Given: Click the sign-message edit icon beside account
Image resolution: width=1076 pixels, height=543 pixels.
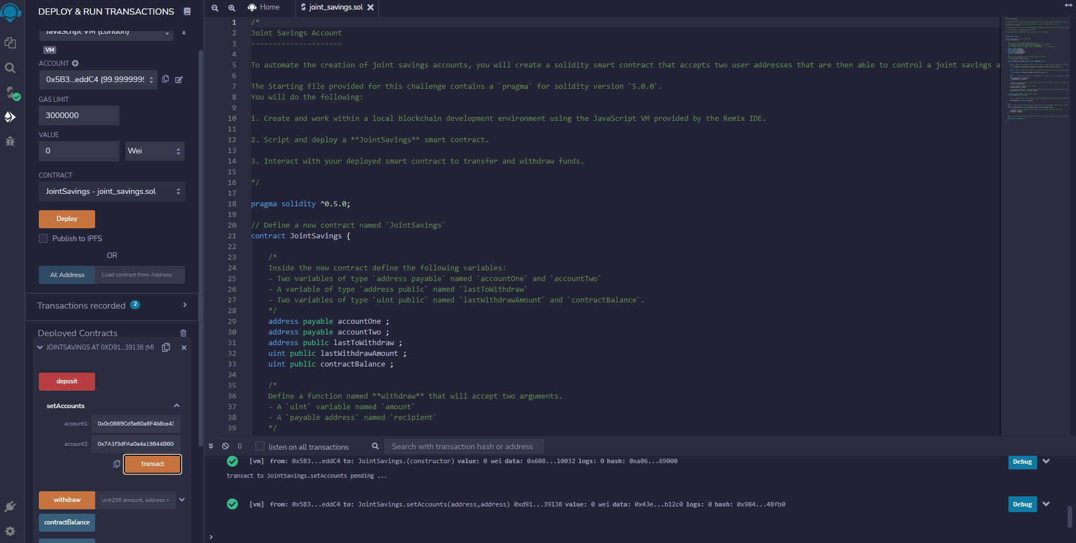Looking at the screenshot, I should [x=179, y=80].
